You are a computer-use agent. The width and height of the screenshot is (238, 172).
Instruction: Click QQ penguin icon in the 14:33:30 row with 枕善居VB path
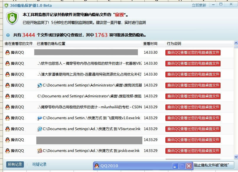point(7,63)
